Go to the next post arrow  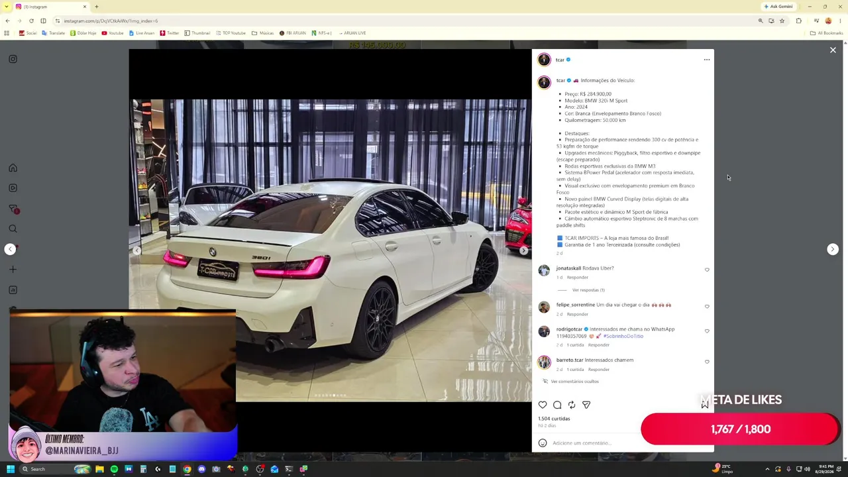833,249
